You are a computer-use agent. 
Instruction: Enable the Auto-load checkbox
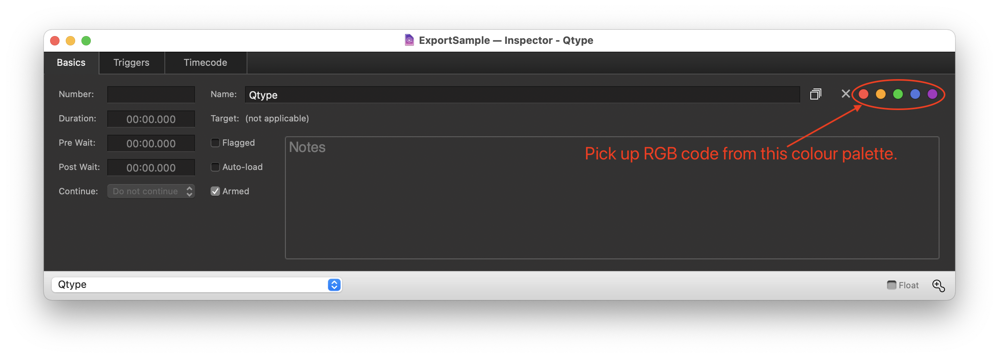click(215, 167)
